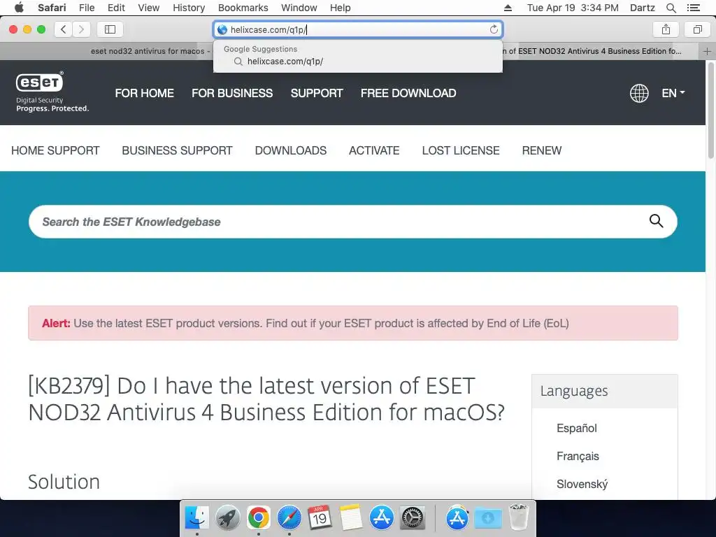
Task: Open the Bookmarks menu
Action: [x=243, y=8]
